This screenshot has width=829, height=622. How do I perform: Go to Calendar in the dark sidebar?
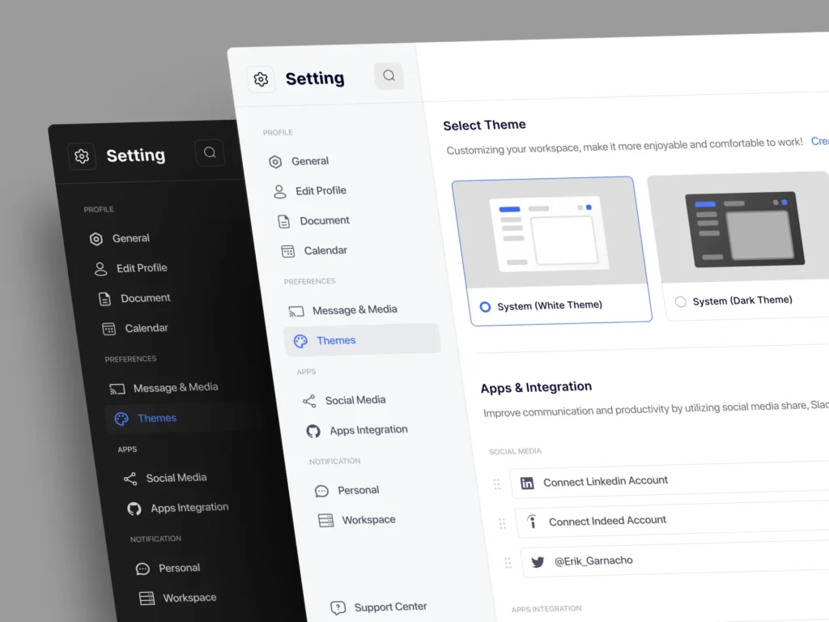click(146, 328)
